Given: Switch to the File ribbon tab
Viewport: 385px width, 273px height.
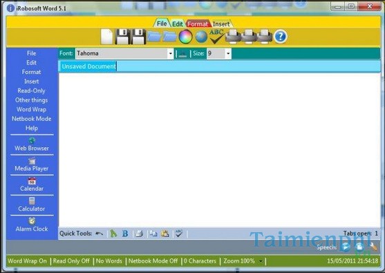Looking at the screenshot, I should click(x=162, y=23).
